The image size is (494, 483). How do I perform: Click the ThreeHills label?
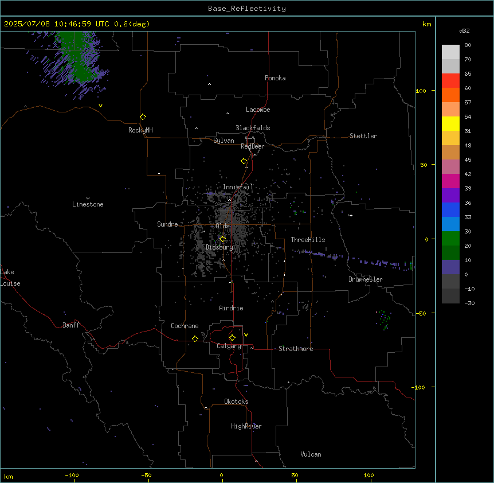pyautogui.click(x=308, y=240)
